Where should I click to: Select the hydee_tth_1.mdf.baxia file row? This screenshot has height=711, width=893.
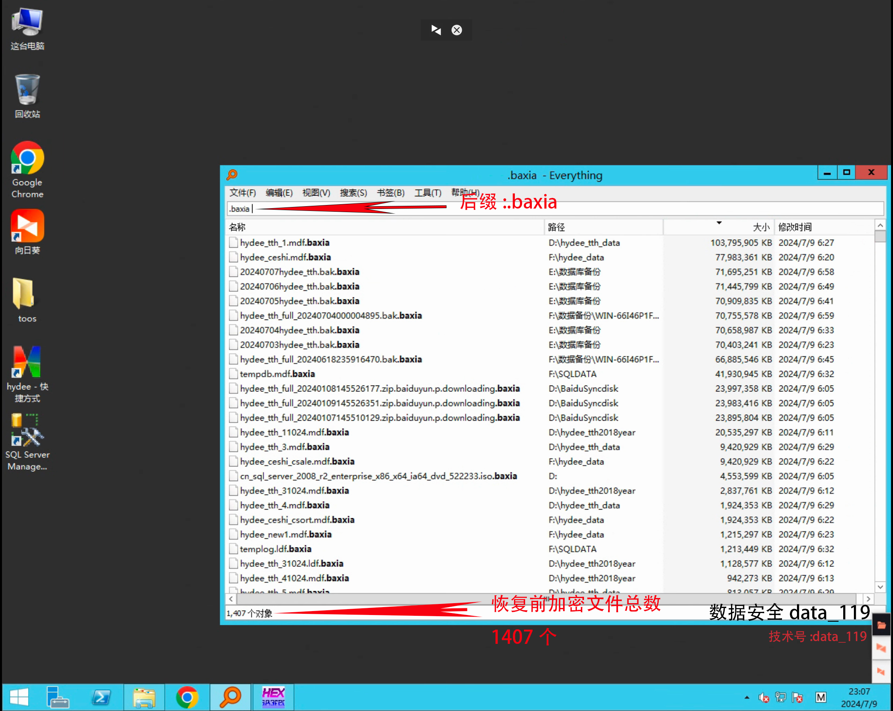tap(285, 243)
